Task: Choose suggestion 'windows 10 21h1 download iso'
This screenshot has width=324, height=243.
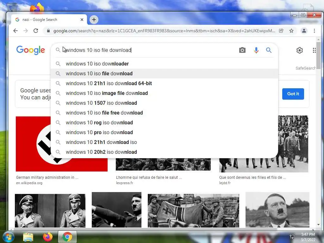Action: pos(164,142)
